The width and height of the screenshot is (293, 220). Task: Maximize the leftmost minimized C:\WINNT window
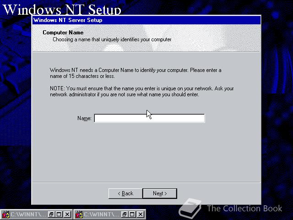click(x=59, y=214)
